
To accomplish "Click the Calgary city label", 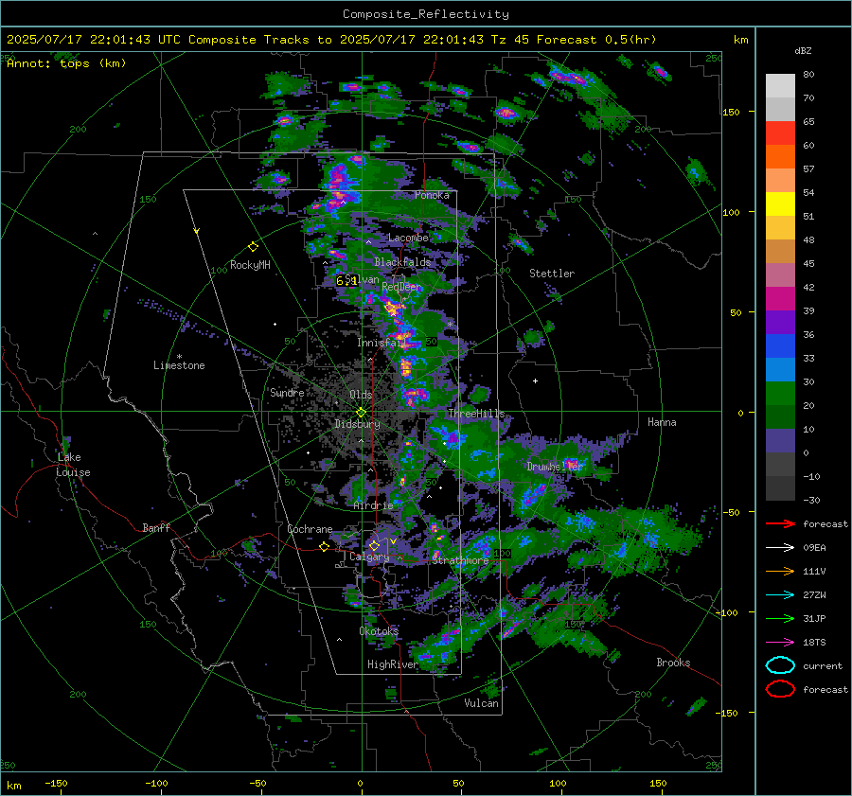I will (x=369, y=557).
